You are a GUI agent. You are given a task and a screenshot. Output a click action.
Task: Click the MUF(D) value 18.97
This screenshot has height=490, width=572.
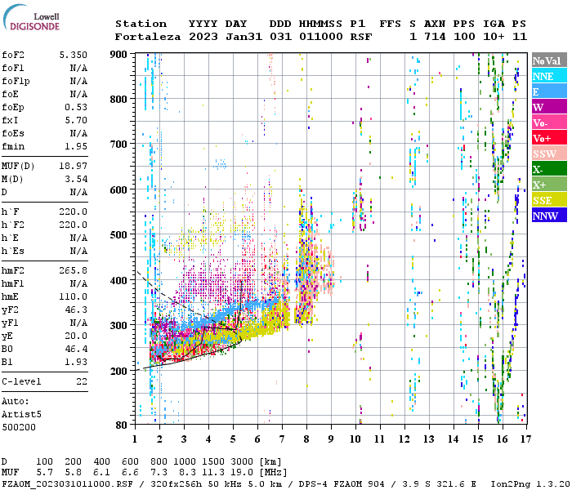[x=74, y=167]
